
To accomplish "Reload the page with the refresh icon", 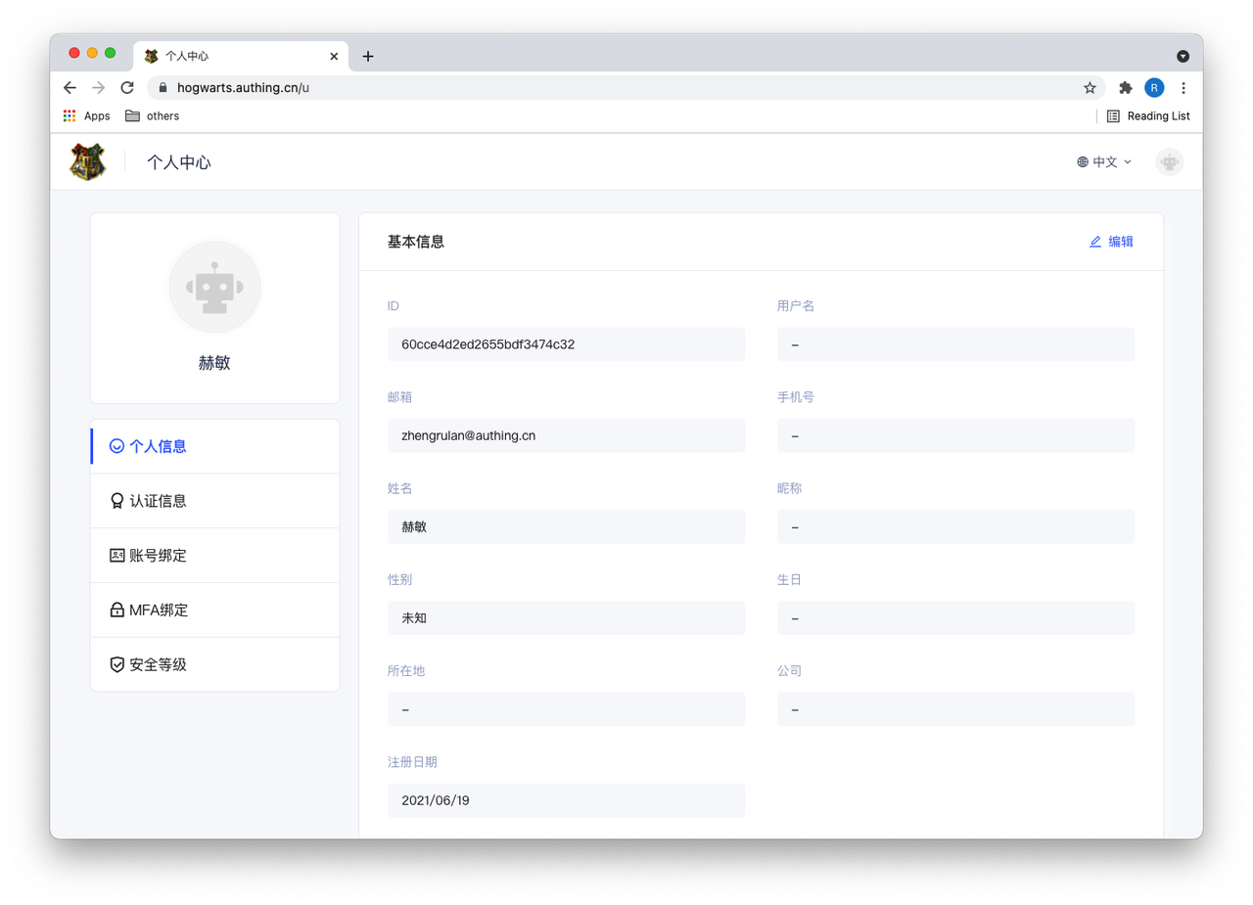I will point(127,87).
